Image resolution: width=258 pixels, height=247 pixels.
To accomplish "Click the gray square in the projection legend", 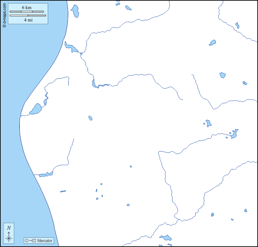I will pos(34,240).
